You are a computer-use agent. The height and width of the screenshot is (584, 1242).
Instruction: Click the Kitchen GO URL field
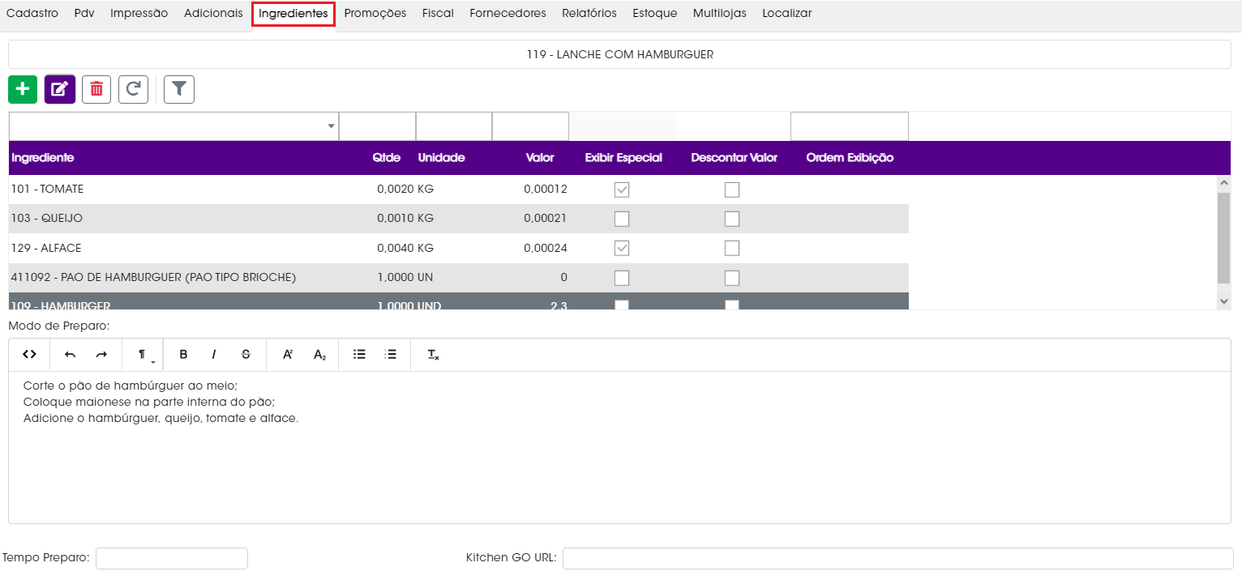897,558
